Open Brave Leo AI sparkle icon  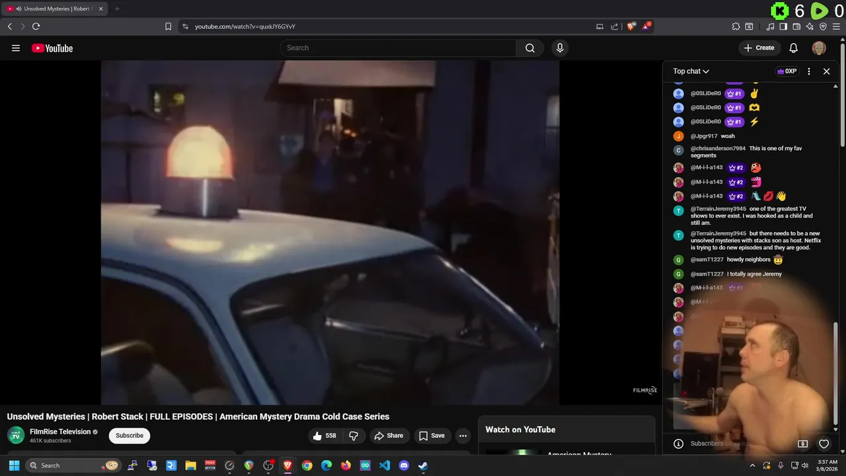pyautogui.click(x=810, y=26)
